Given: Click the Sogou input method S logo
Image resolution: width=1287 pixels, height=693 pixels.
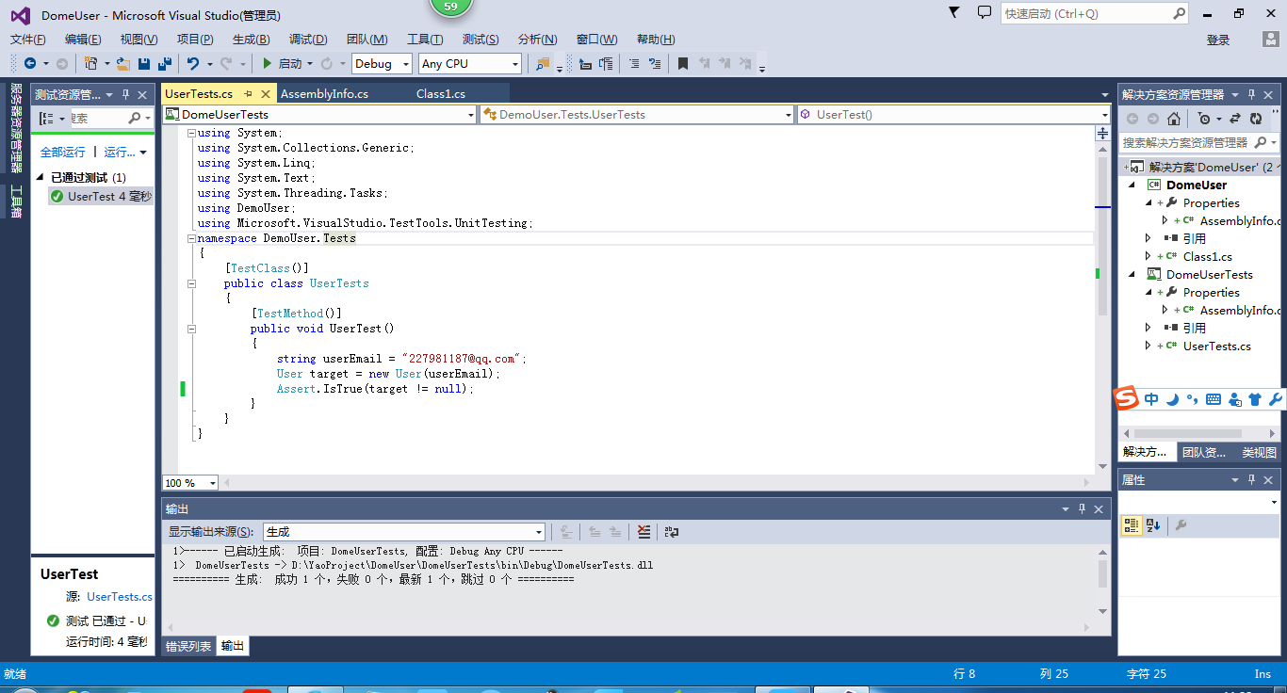Looking at the screenshot, I should (x=1127, y=398).
